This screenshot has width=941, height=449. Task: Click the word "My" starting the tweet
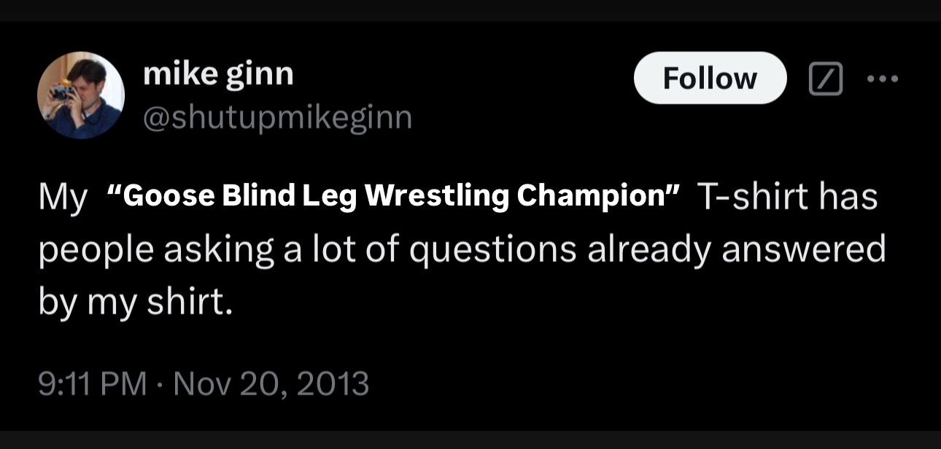pos(63,197)
